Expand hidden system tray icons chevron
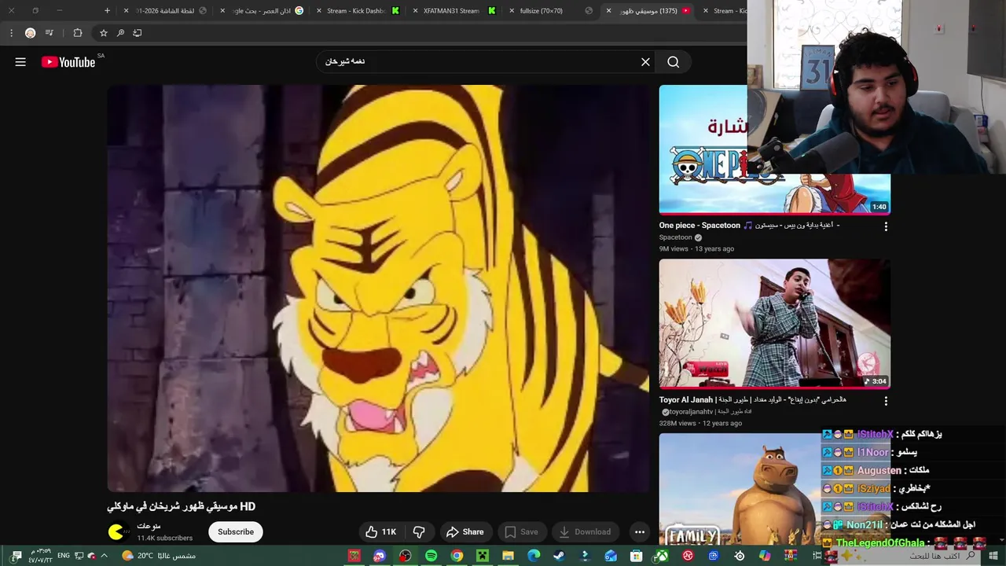This screenshot has height=566, width=1006. click(x=104, y=556)
